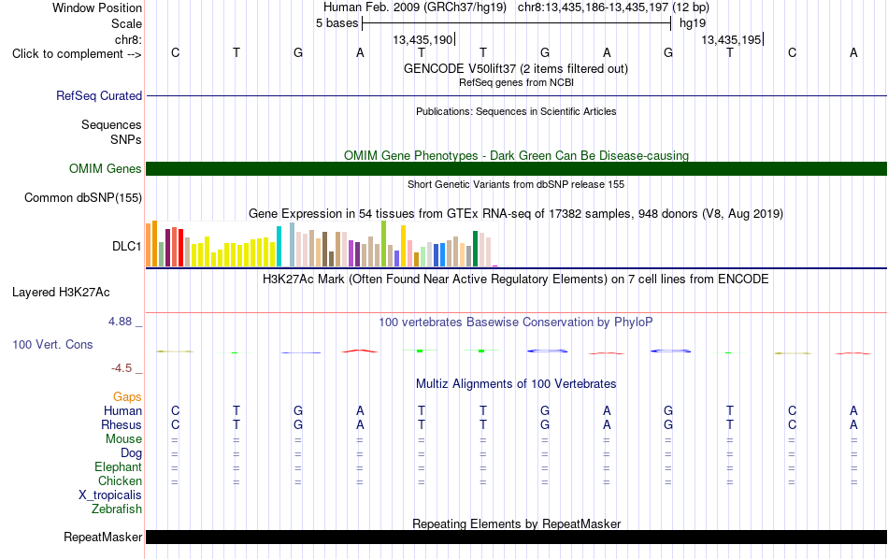
Task: Click the Chicken species label
Action: click(120, 480)
